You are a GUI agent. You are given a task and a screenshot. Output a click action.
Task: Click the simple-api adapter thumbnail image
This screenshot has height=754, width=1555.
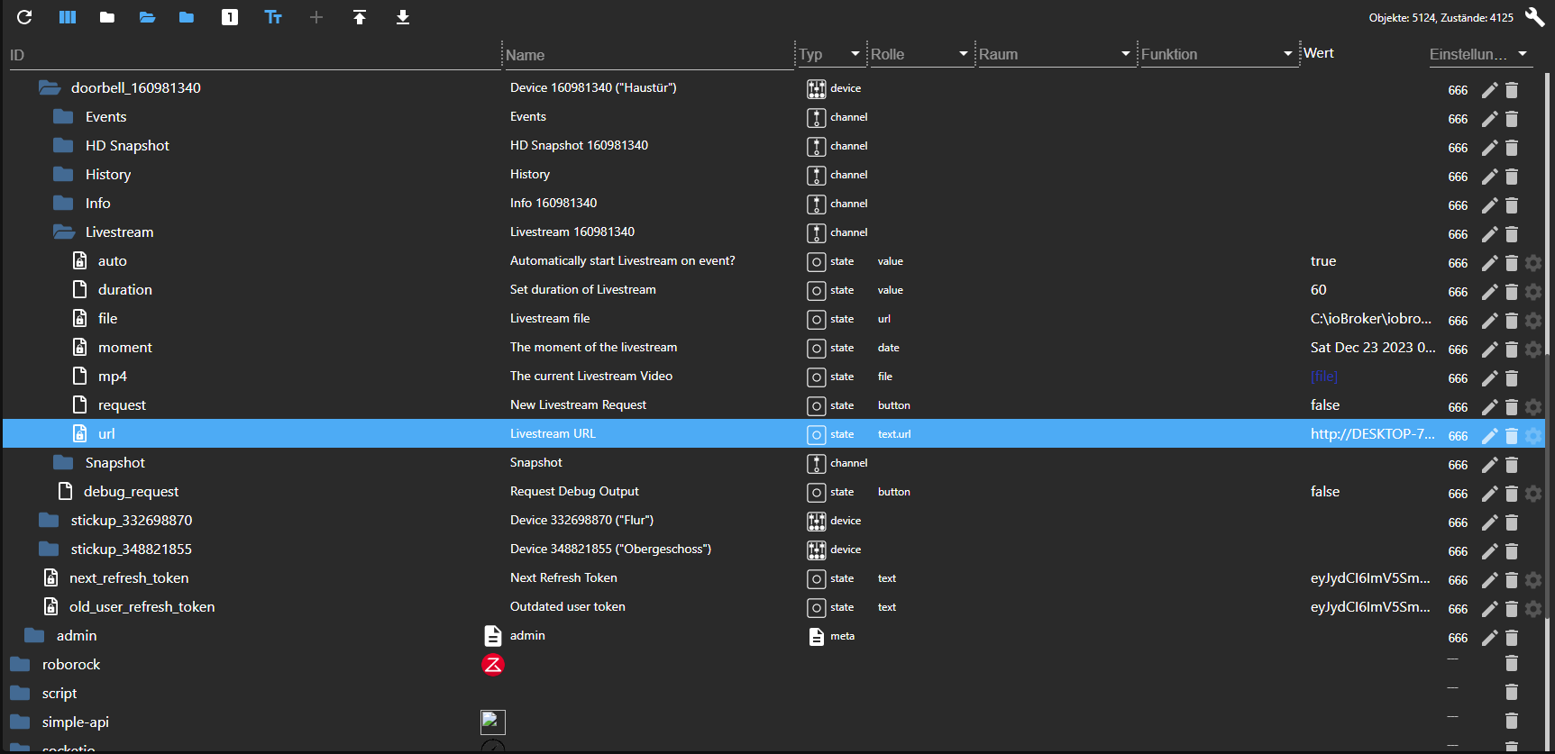(x=493, y=722)
